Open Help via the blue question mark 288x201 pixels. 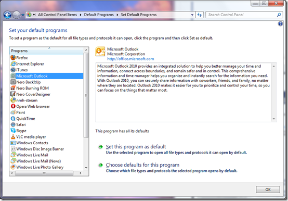[x=280, y=24]
